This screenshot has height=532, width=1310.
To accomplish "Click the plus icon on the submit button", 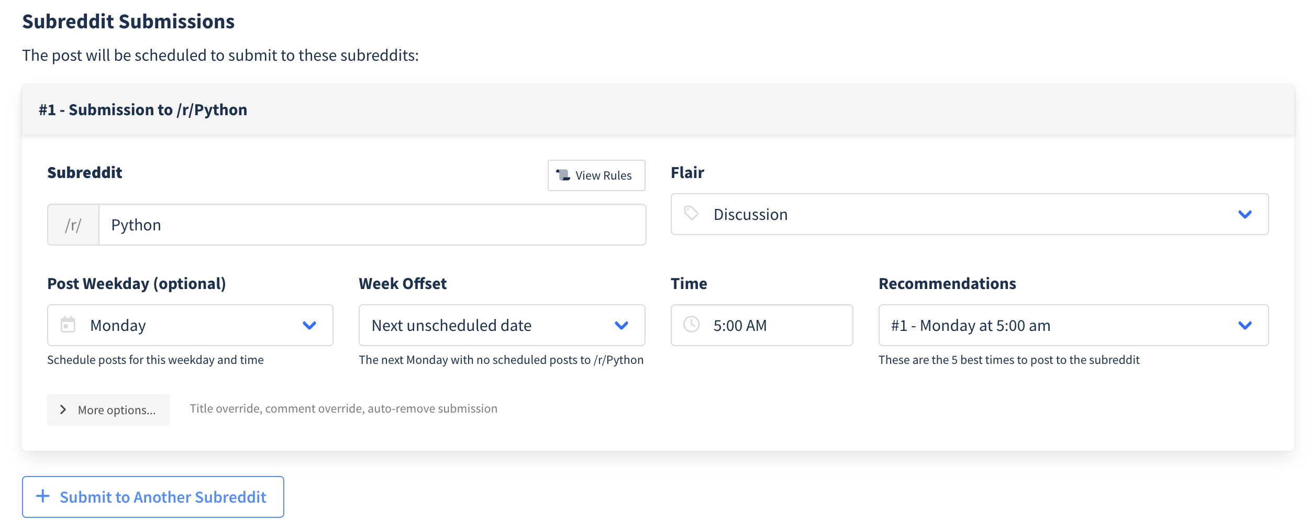I will 43,496.
